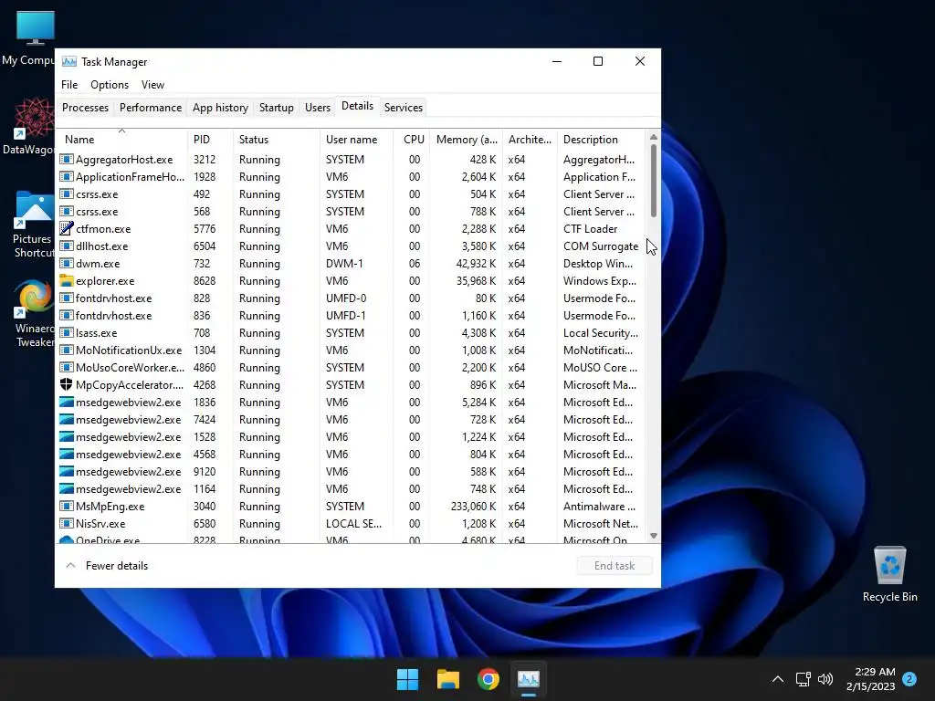Sort by the Status column header

tap(276, 140)
